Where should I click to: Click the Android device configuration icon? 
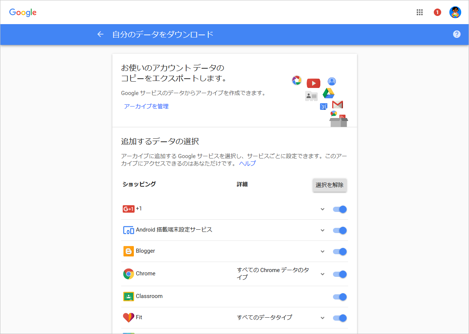[x=128, y=230]
